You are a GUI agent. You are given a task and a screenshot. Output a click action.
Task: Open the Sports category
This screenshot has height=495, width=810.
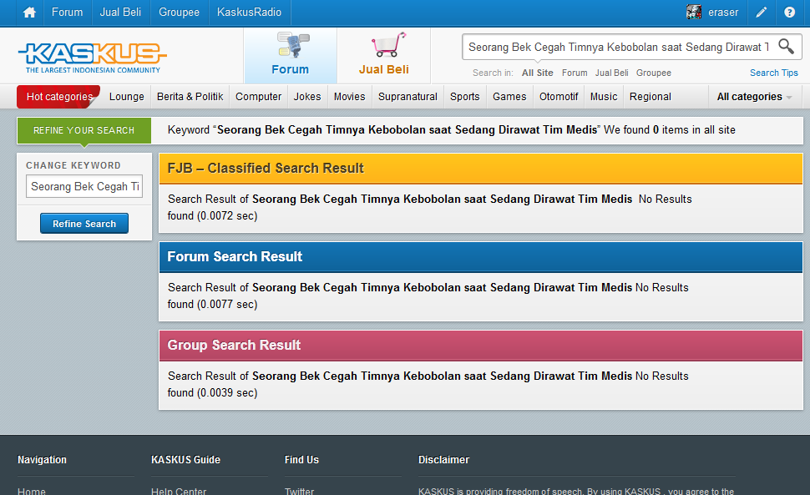click(464, 97)
